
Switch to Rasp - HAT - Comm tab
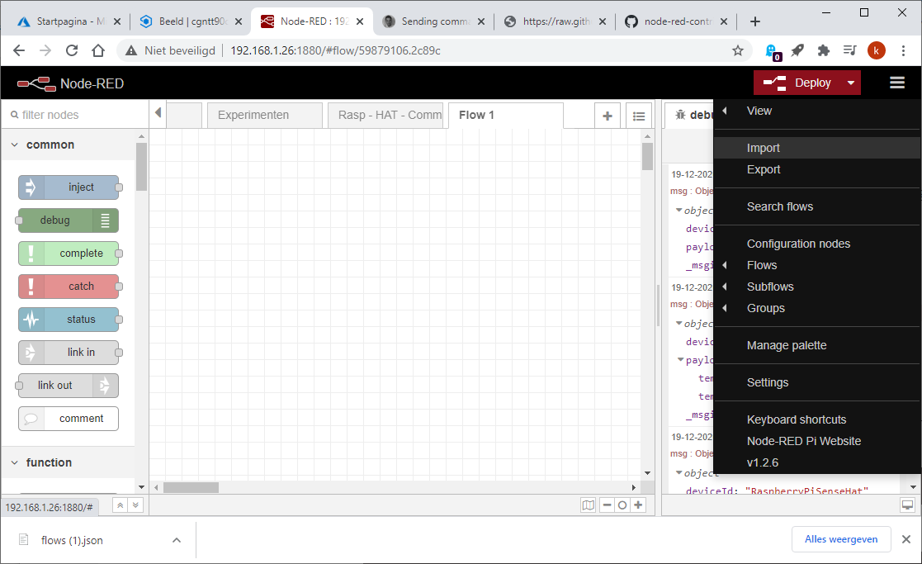coord(385,115)
